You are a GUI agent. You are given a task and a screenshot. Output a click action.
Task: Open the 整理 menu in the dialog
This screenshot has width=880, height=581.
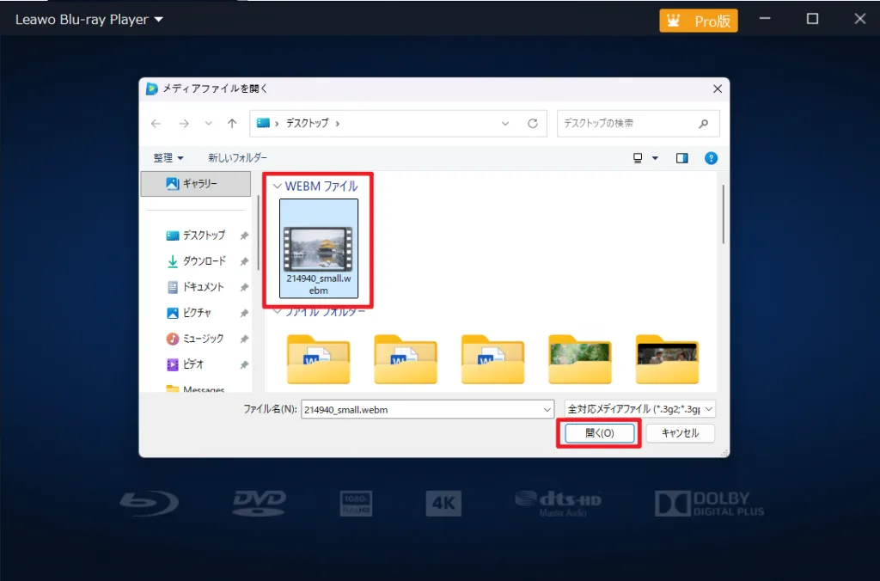(x=168, y=157)
